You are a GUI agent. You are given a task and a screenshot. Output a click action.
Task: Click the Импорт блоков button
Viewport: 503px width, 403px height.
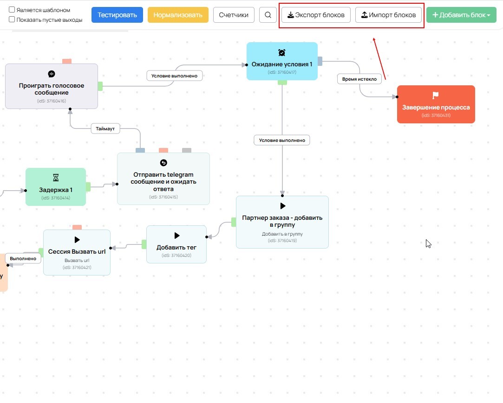[x=388, y=15]
